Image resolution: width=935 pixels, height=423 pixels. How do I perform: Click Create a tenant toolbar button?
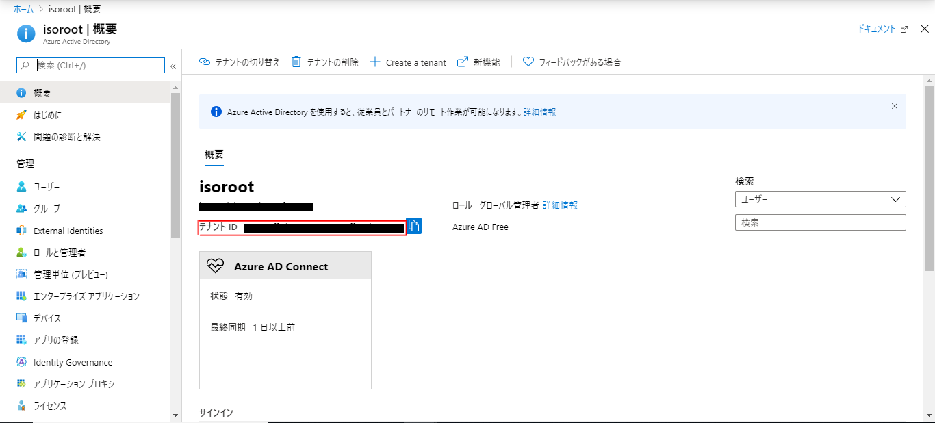click(408, 62)
